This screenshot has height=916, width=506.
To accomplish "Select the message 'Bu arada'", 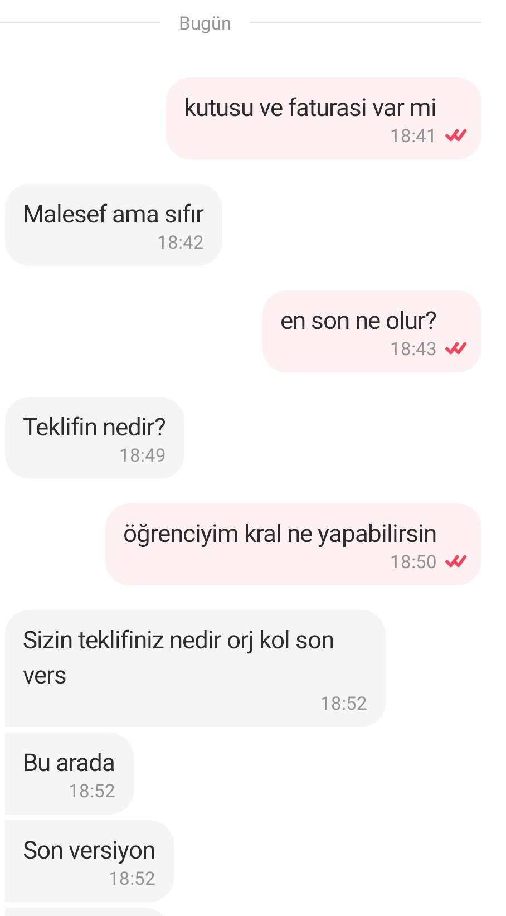I will (x=69, y=774).
